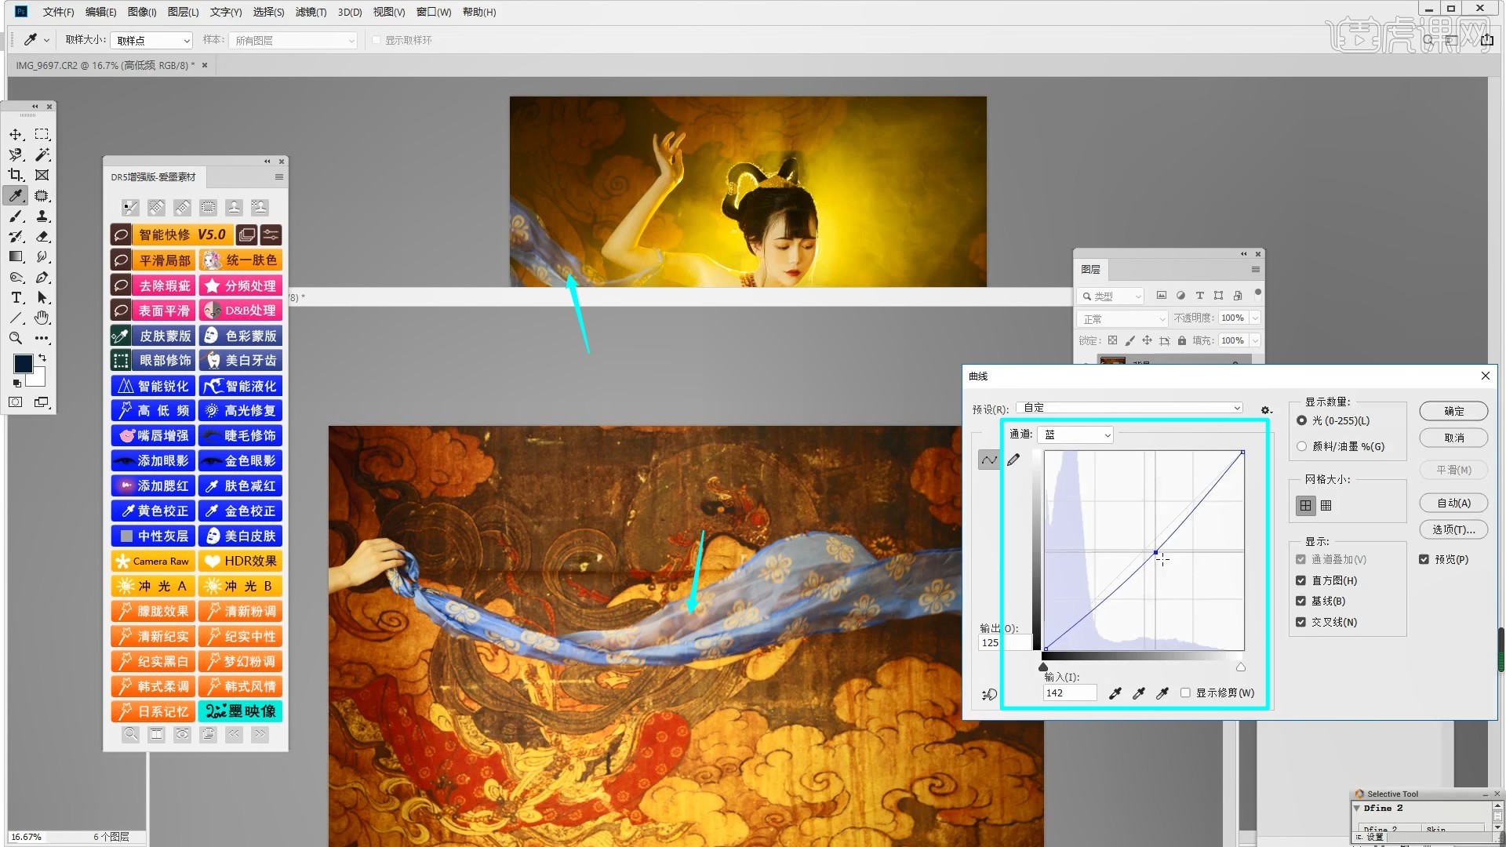Image resolution: width=1506 pixels, height=847 pixels.
Task: Uncheck the 直方图 histogram checkbox
Action: 1300,580
